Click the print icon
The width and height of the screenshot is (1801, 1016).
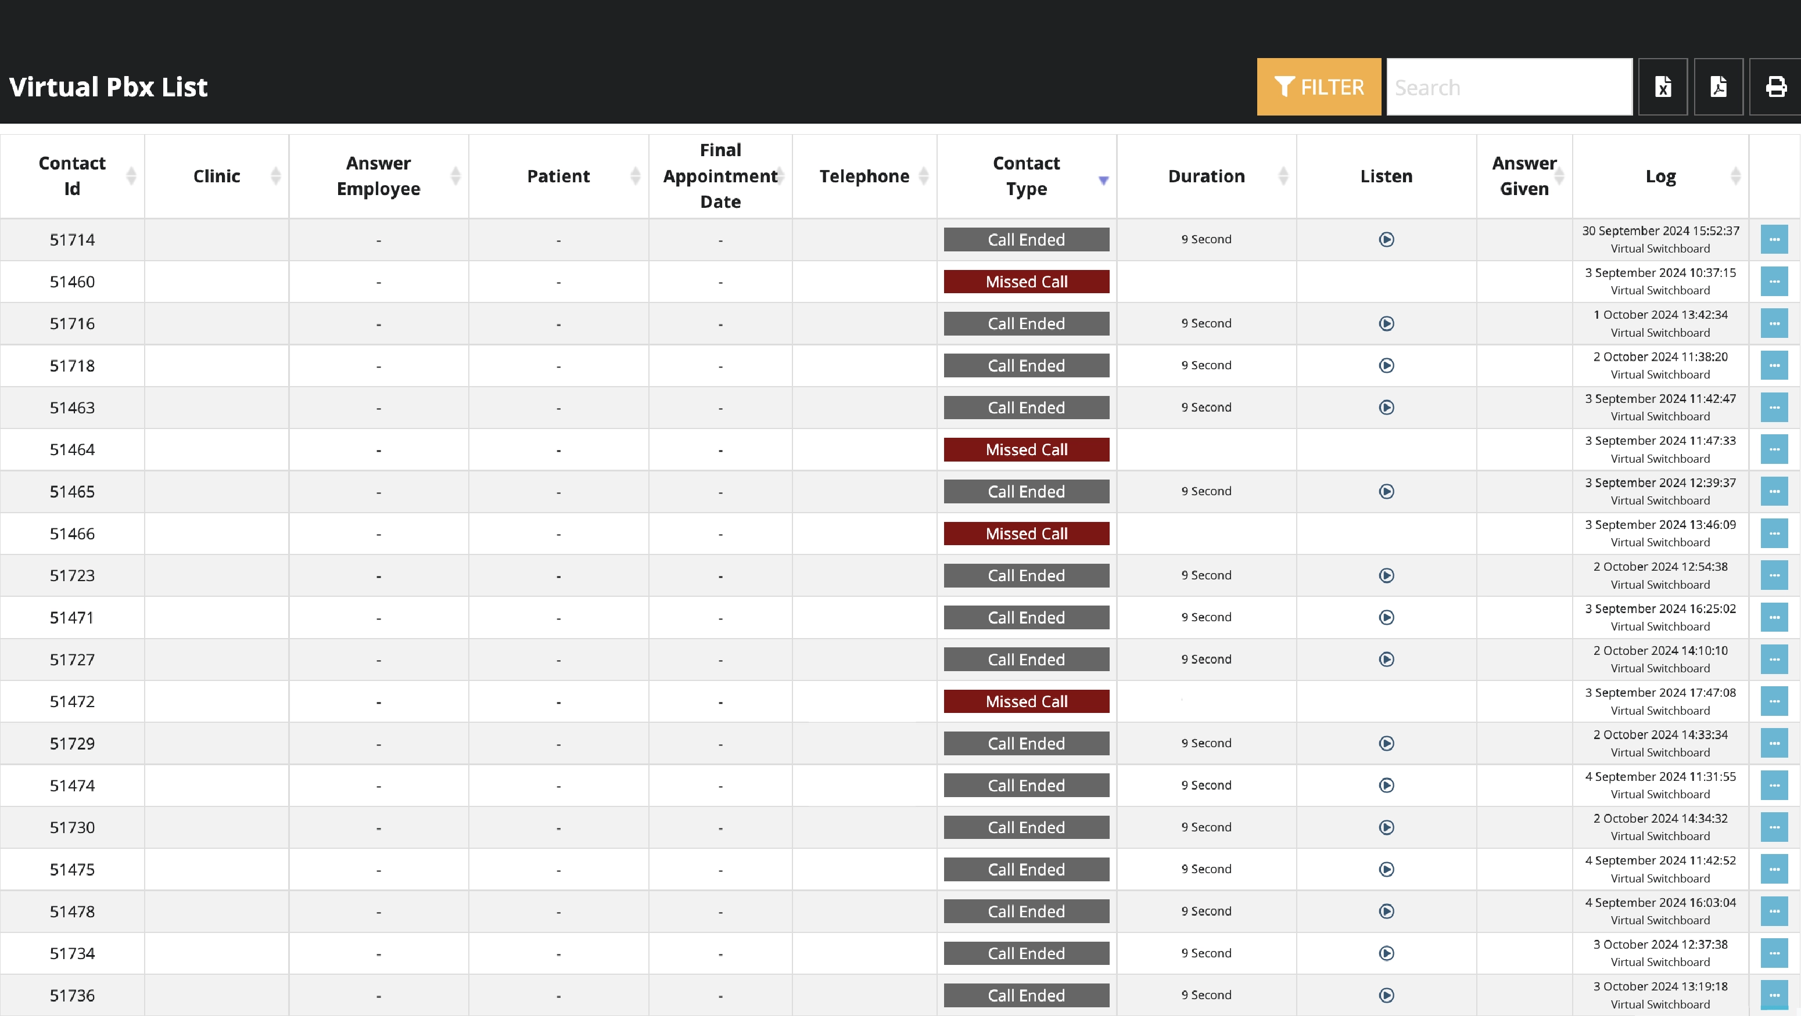(1775, 87)
